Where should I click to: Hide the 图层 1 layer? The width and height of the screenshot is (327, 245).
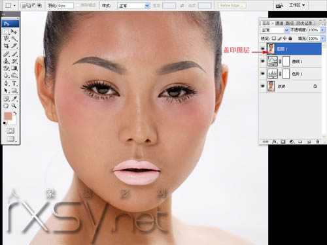(x=263, y=49)
